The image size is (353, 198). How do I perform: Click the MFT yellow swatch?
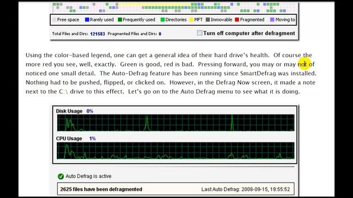pyautogui.click(x=191, y=20)
